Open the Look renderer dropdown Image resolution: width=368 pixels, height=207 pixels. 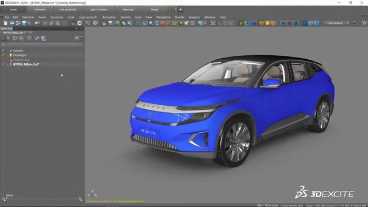coord(336,23)
